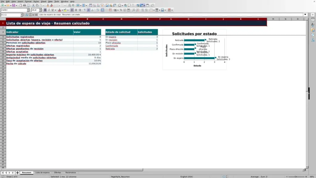Go to the last sheet tab arrow
Viewport: 316px width, 178px height.
(x=13, y=173)
